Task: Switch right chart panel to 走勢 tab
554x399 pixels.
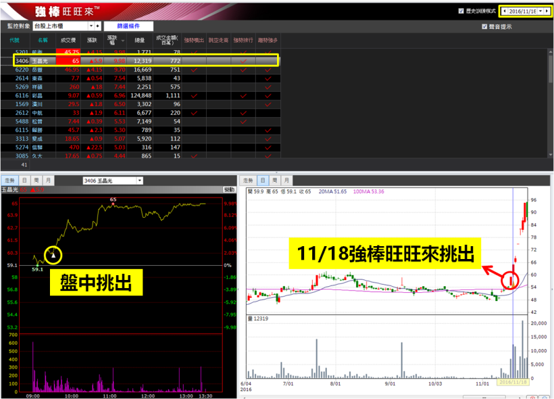Action: (248, 181)
